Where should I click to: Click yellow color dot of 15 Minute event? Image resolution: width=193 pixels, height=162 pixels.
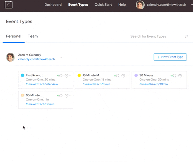point(79,75)
